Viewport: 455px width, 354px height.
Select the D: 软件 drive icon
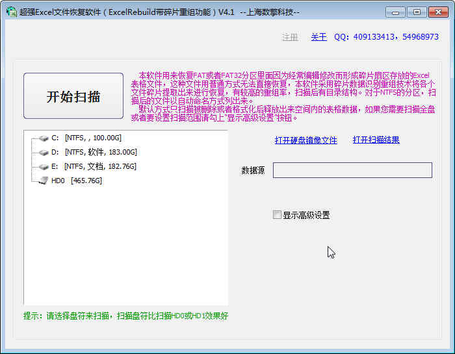(x=44, y=153)
